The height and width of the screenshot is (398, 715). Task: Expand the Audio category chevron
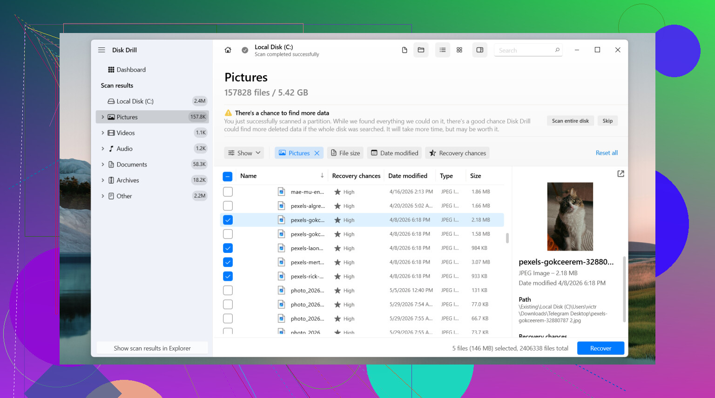pos(103,149)
